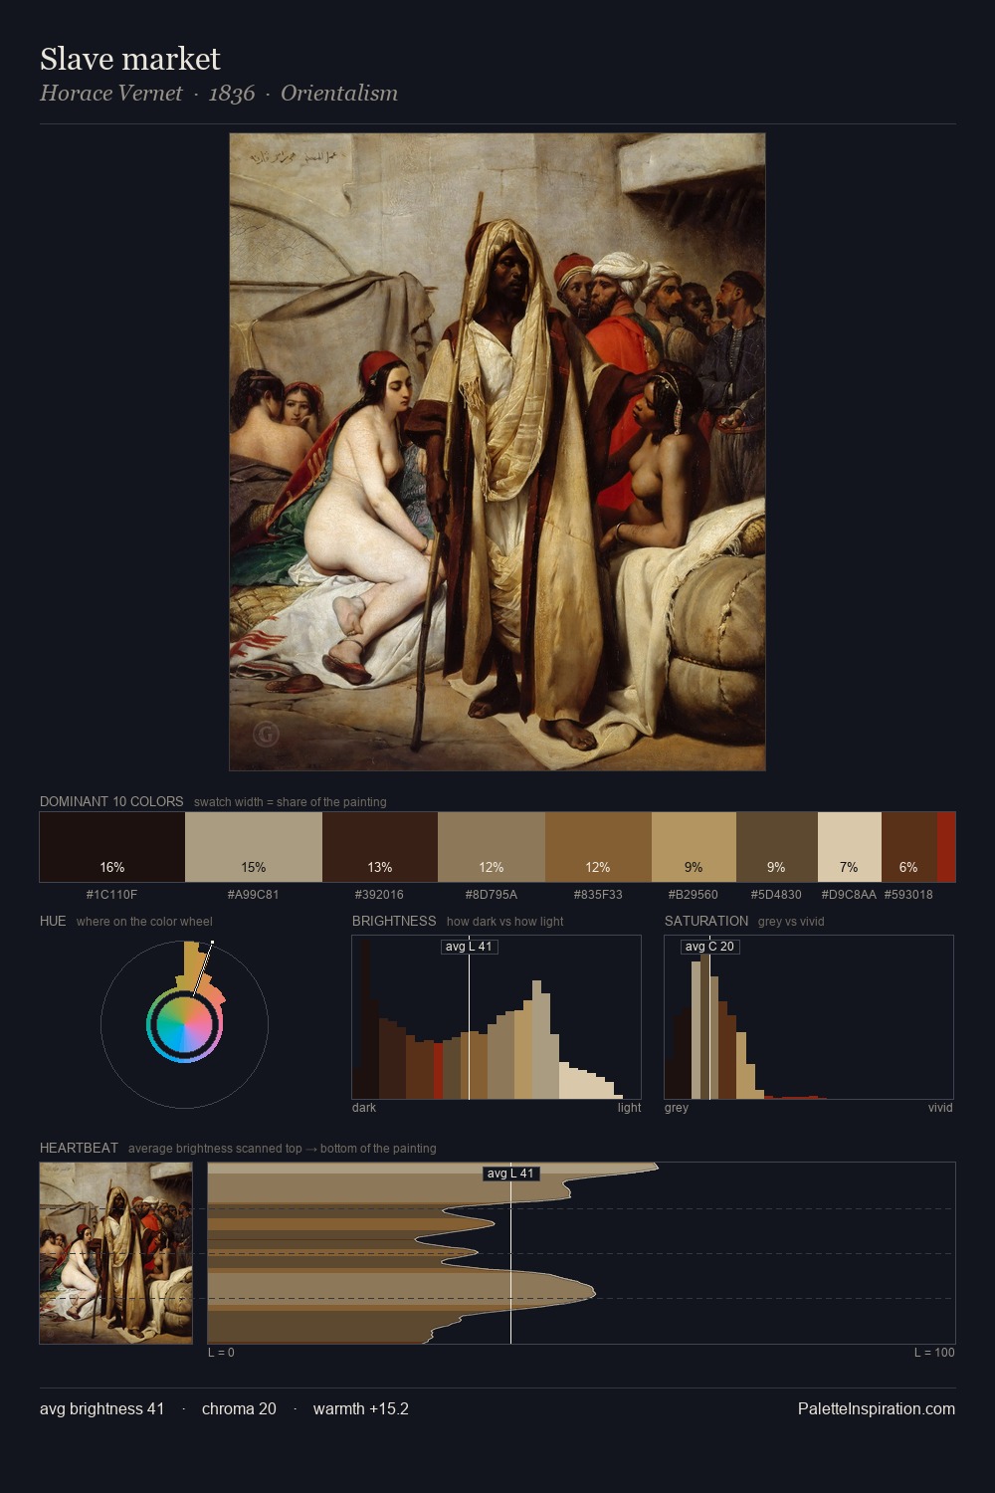Click the #B29560 gold swatch
Image resolution: width=995 pixels, height=1493 pixels.
coord(694,847)
